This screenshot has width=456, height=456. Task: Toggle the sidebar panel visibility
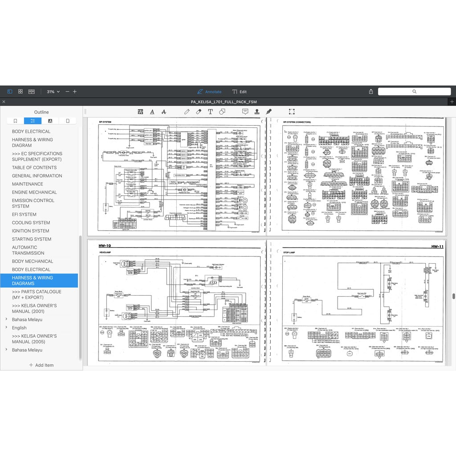pyautogui.click(x=10, y=92)
